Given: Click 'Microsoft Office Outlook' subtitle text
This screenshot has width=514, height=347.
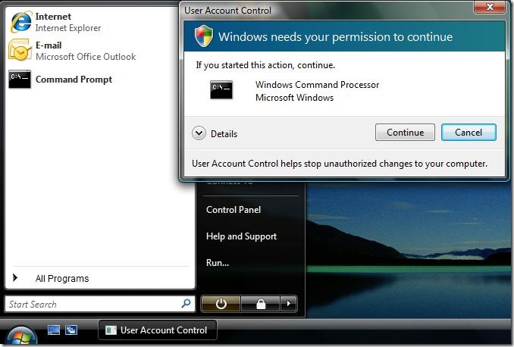Looking at the screenshot, I should point(86,57).
